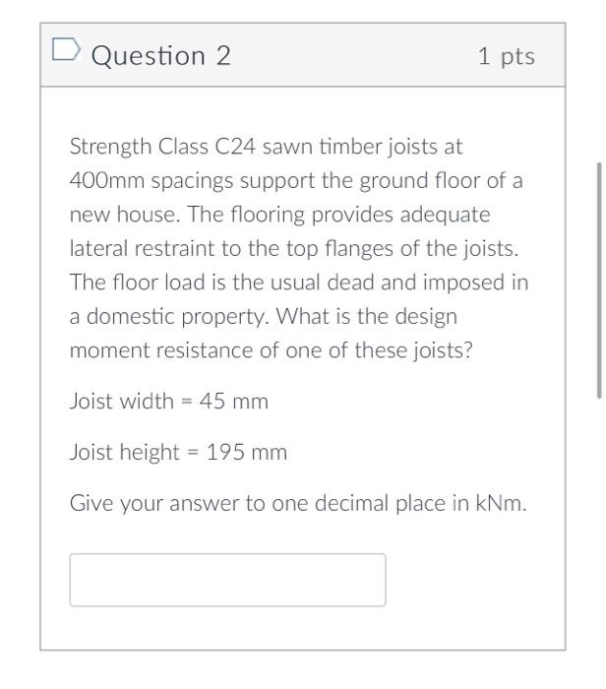
Task: Click the 'Strength Class C24' text
Action: [162, 147]
